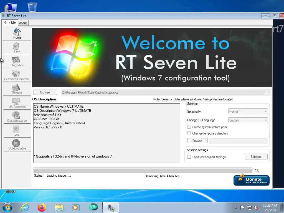Click Browse for Windows 7 source
This screenshot has width=284, height=213.
click(x=45, y=92)
